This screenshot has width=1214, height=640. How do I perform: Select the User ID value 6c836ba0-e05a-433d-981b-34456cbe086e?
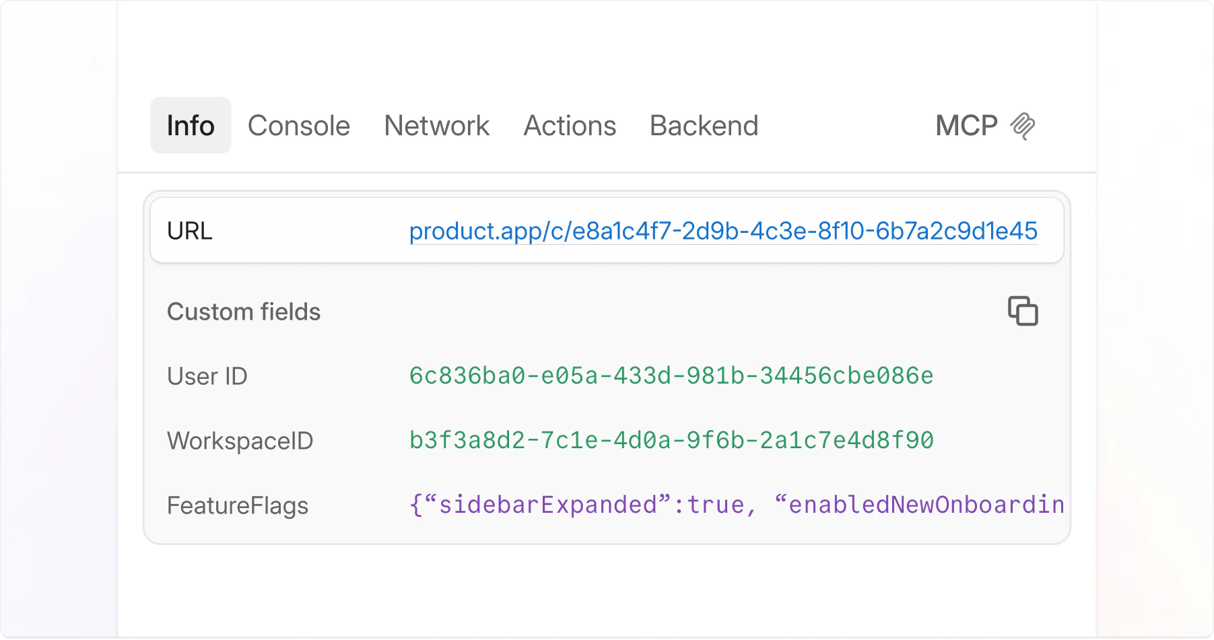671,376
